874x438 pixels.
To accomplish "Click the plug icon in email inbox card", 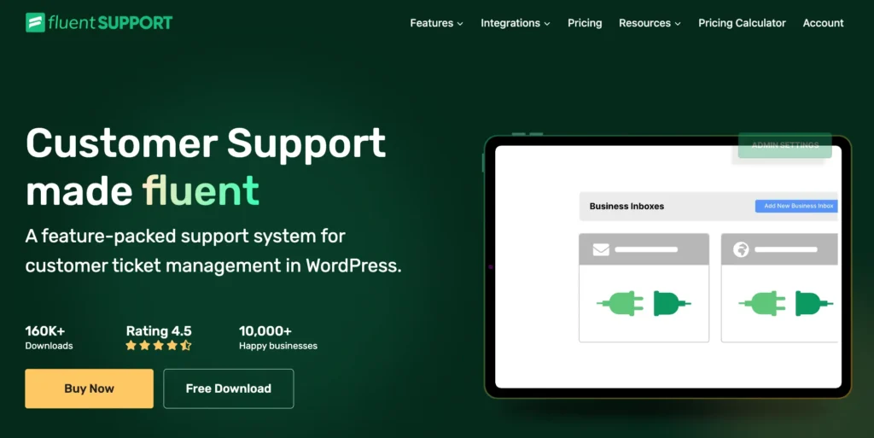I will (644, 304).
